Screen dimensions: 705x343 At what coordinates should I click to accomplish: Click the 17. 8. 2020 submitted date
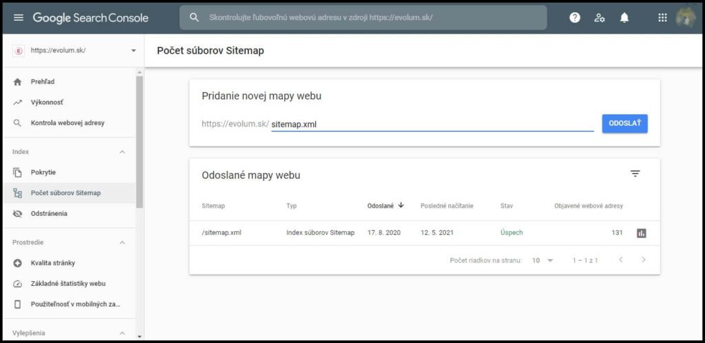pos(384,233)
